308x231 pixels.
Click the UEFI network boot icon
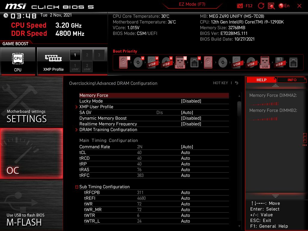click(x=195, y=62)
